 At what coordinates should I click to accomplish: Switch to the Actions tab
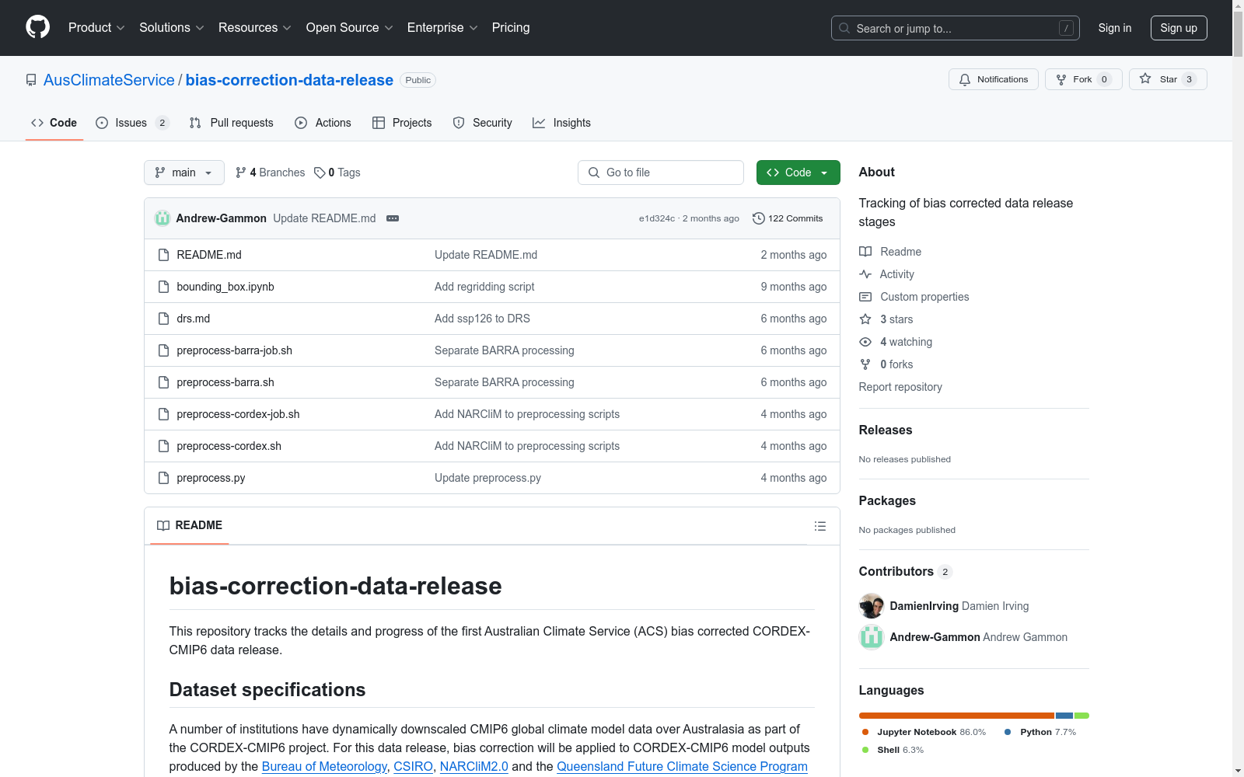click(323, 123)
